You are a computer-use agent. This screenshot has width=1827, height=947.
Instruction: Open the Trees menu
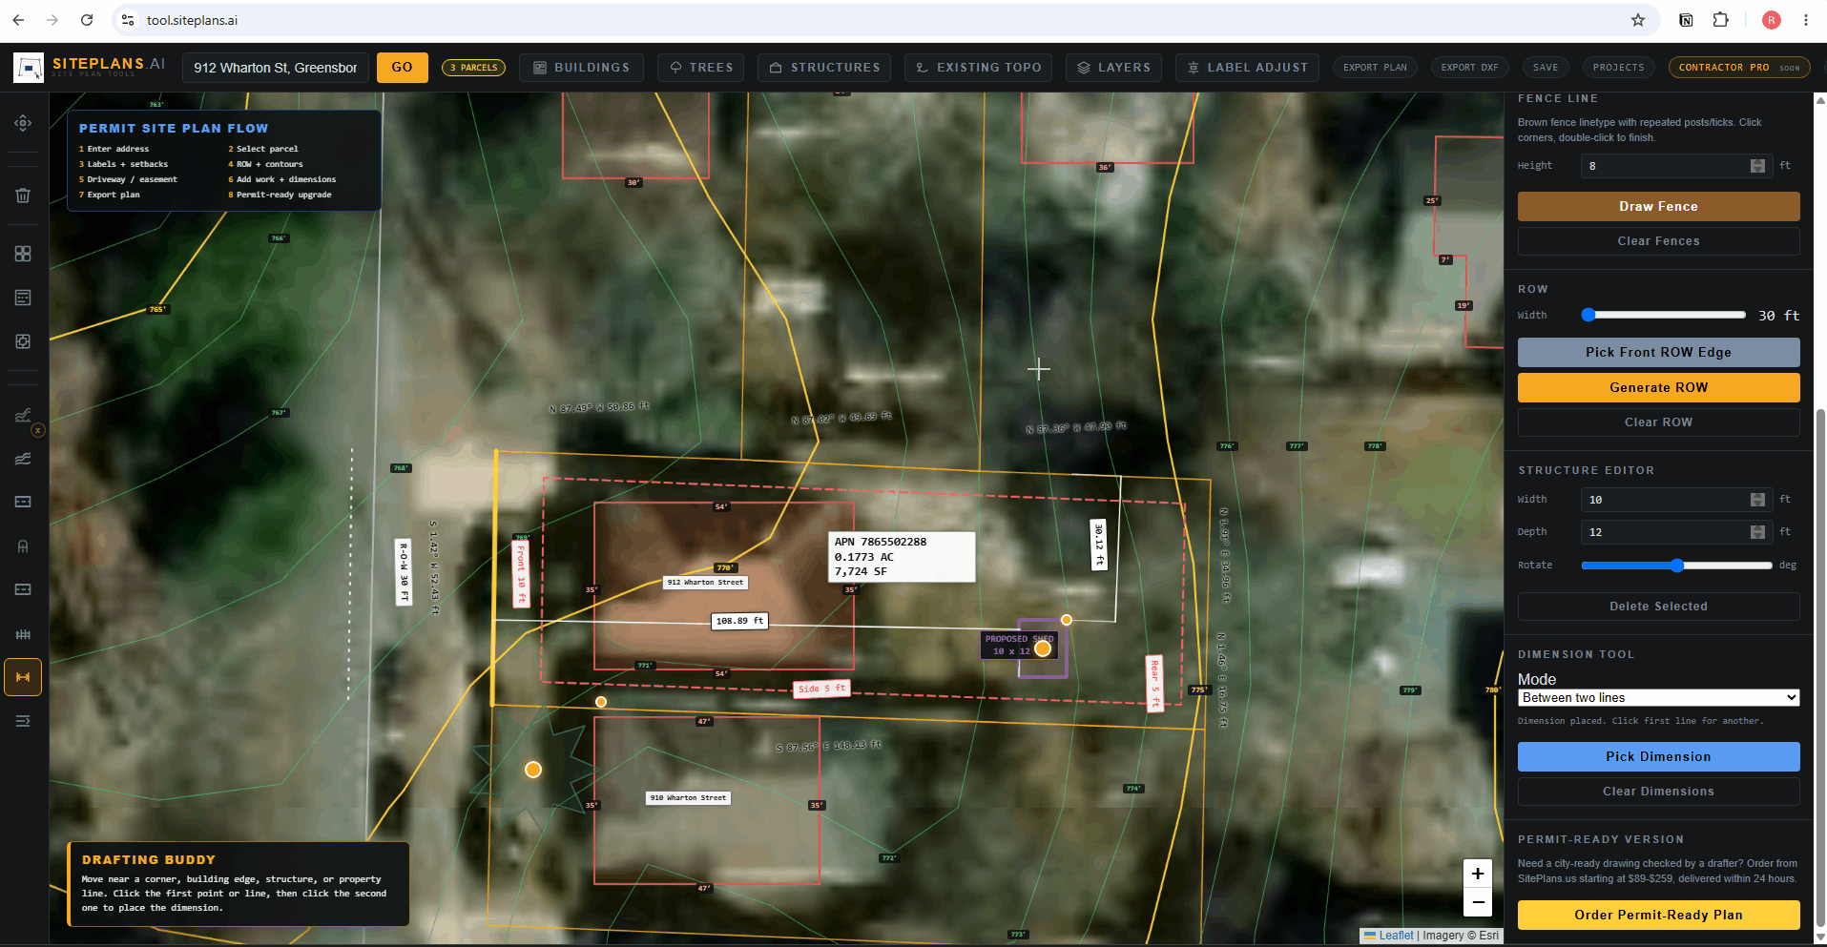click(701, 68)
